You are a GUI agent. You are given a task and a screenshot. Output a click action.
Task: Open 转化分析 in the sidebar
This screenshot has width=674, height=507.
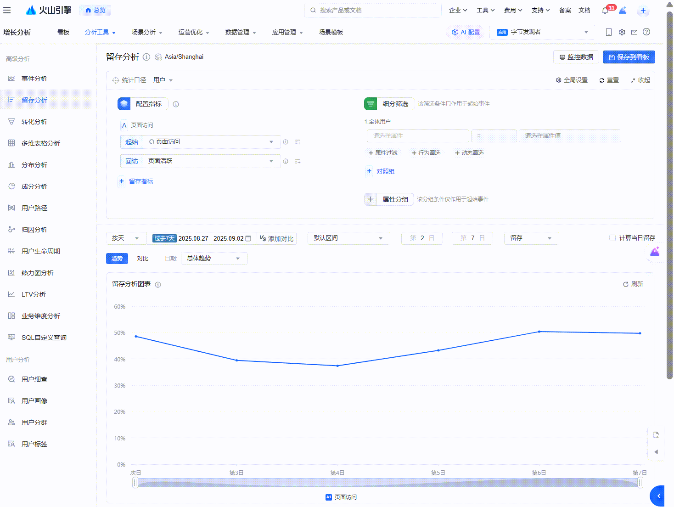click(x=34, y=122)
